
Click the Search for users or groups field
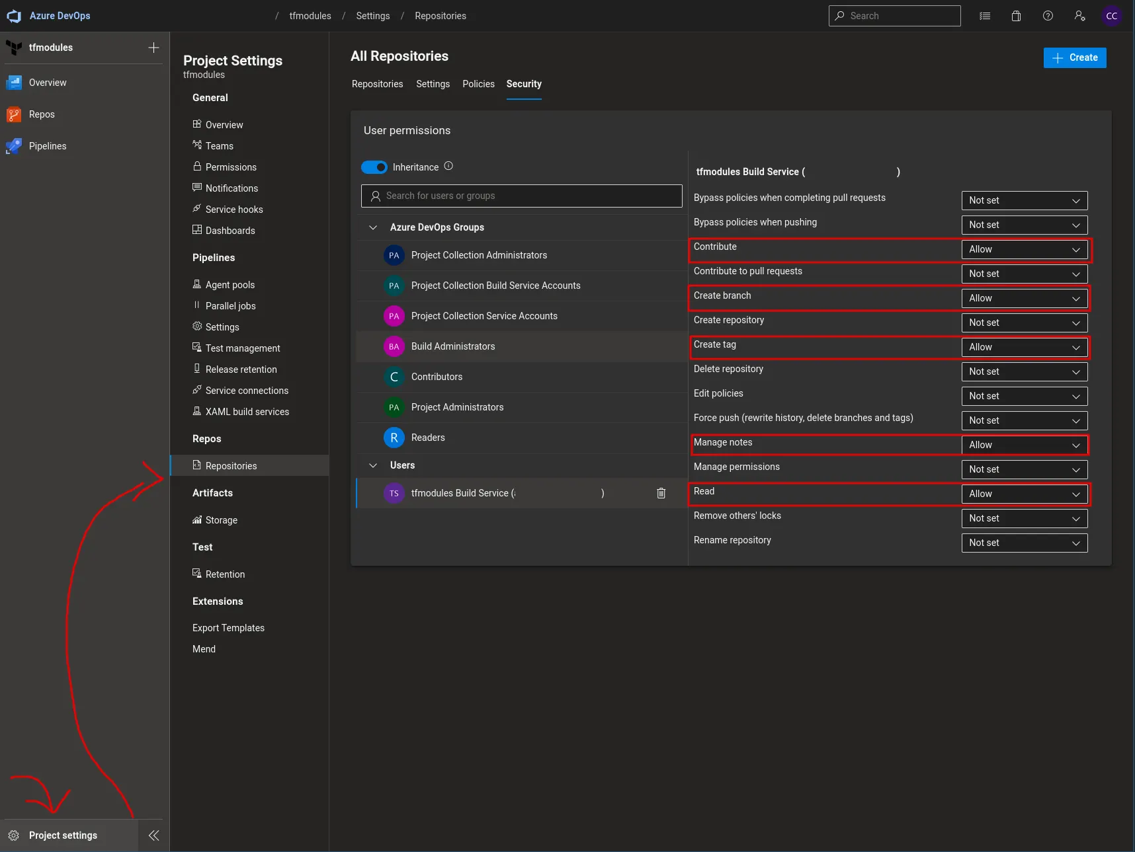pos(522,196)
